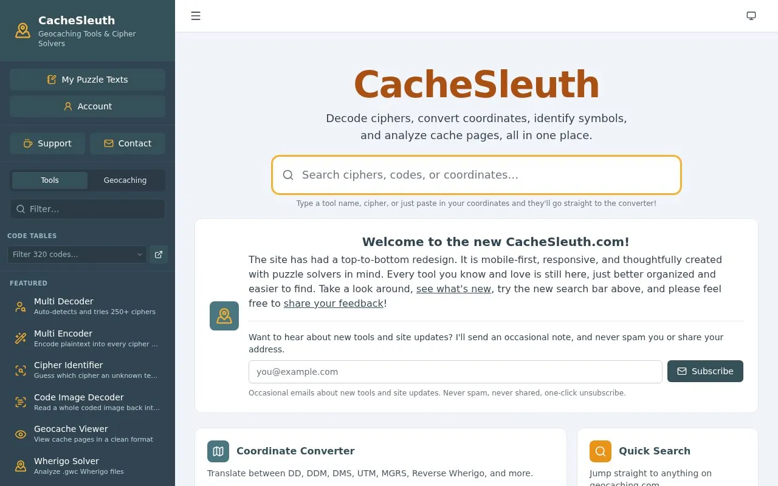The height and width of the screenshot is (486, 778).
Task: Open the Code Image Decoder tool entry
Action: click(x=88, y=402)
